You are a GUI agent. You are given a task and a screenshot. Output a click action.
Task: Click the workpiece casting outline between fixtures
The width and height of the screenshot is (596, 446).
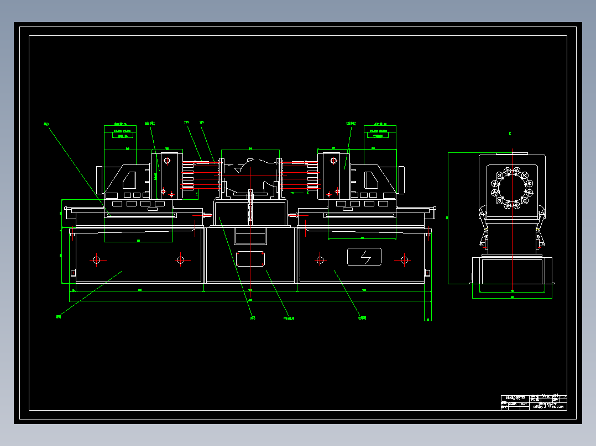point(250,176)
